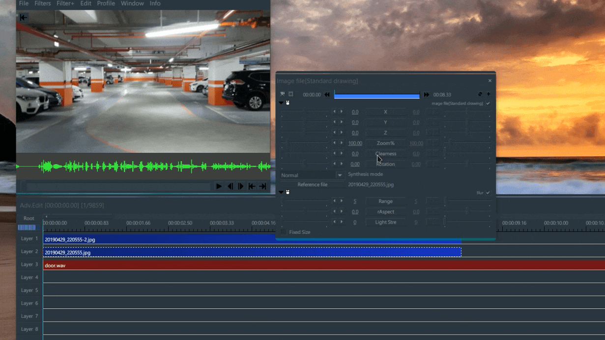Collapse the Standard drawing section triangle
Image resolution: width=605 pixels, height=340 pixels.
pos(282,103)
